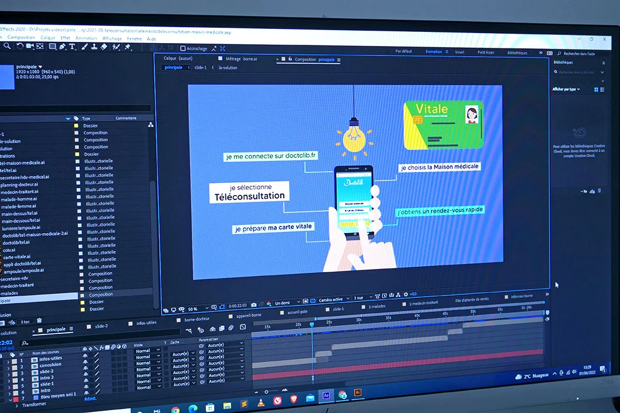Select the Formation workspace

[434, 51]
